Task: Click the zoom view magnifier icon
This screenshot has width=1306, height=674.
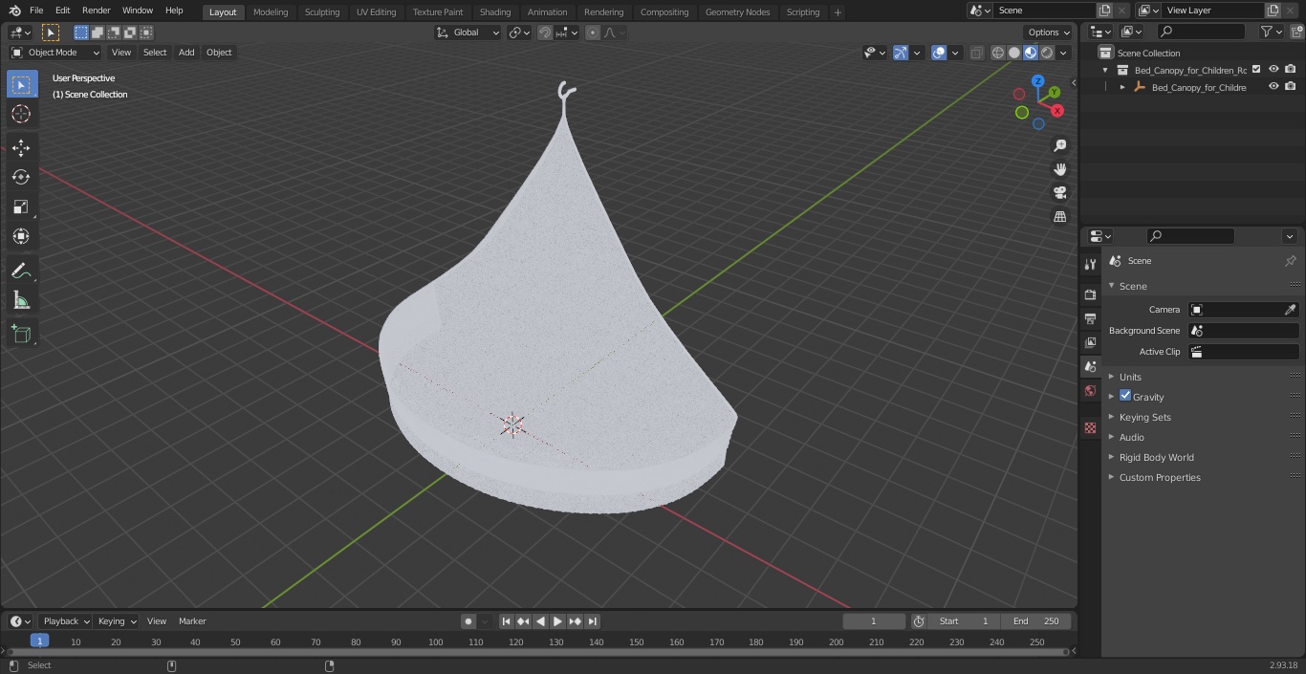Action: (x=1059, y=145)
